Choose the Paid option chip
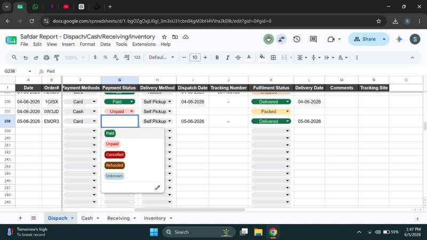This screenshot has width=427, height=240. coord(110,133)
